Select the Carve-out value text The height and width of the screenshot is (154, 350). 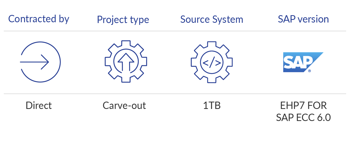tap(124, 106)
